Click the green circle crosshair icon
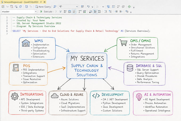The image size is (181, 121). 129,7
